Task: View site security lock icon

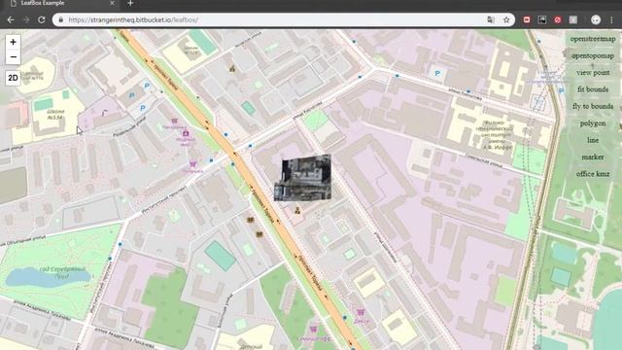Action: point(60,19)
